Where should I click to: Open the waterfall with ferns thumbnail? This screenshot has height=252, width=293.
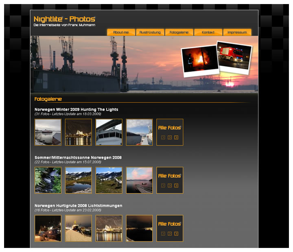[48, 180]
